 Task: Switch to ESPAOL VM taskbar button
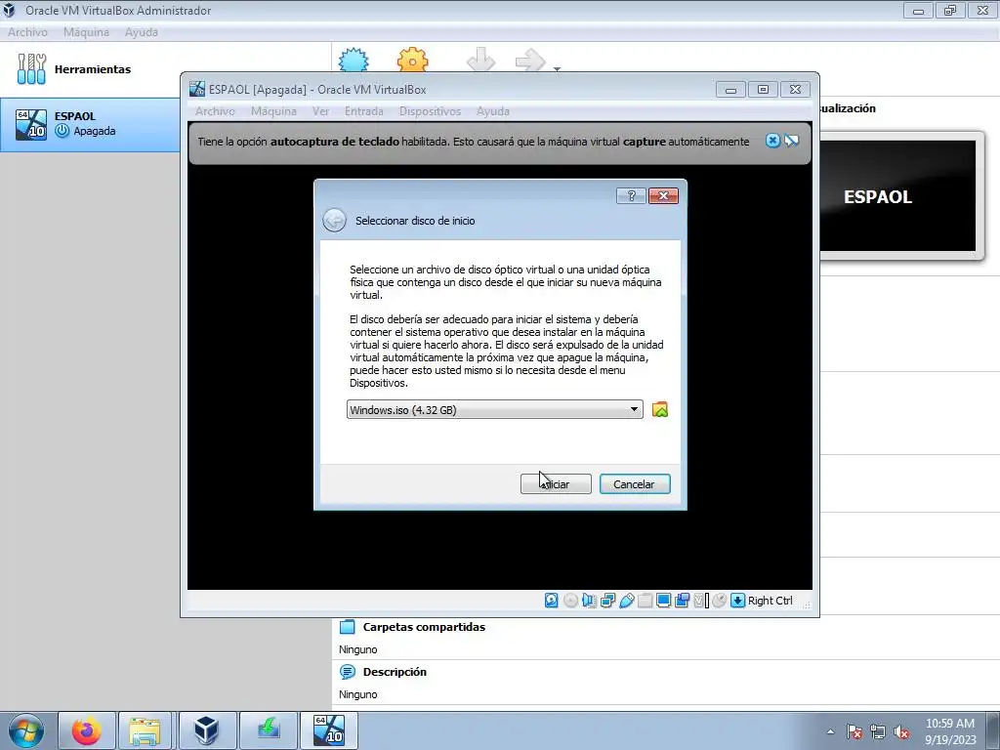click(329, 730)
